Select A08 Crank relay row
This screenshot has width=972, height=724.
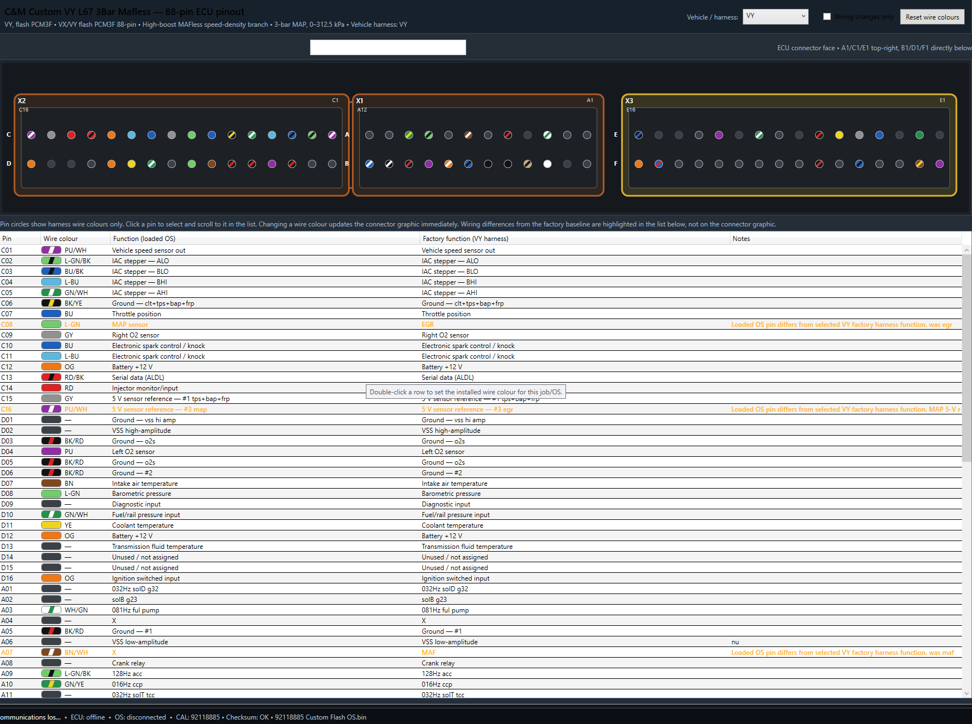coord(481,663)
